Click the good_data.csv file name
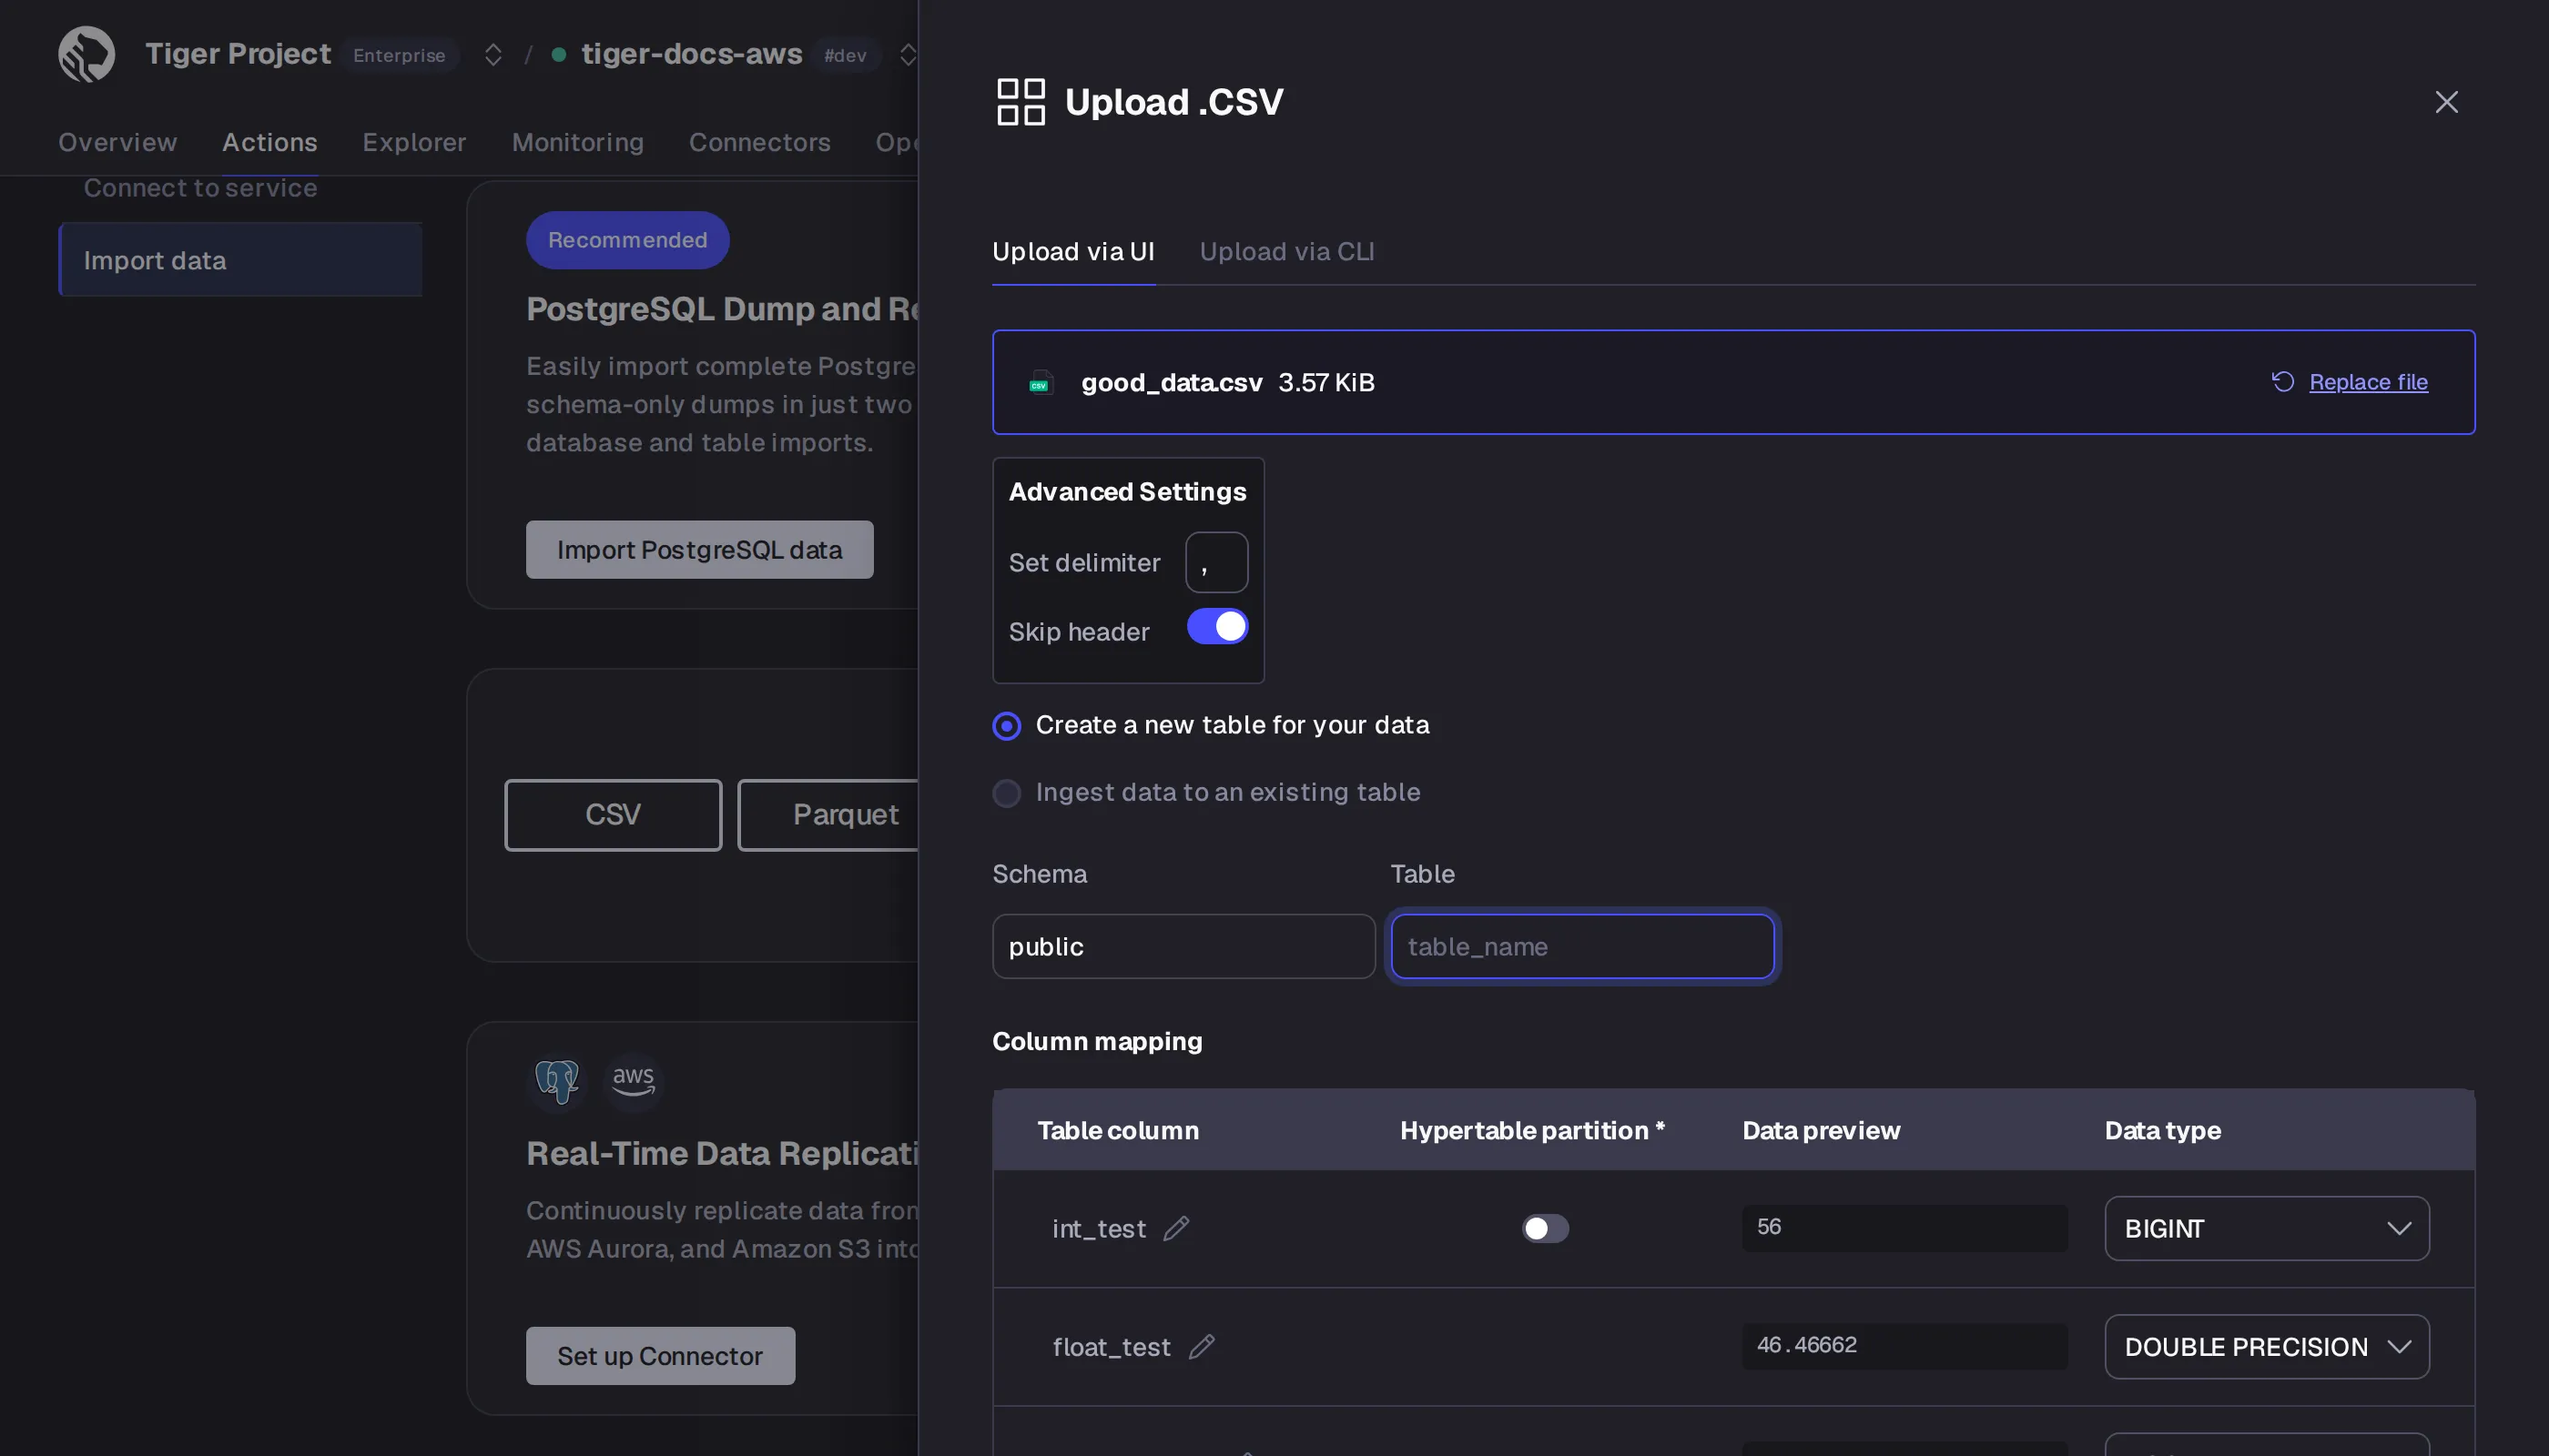The width and height of the screenshot is (2549, 1456). (x=1172, y=383)
